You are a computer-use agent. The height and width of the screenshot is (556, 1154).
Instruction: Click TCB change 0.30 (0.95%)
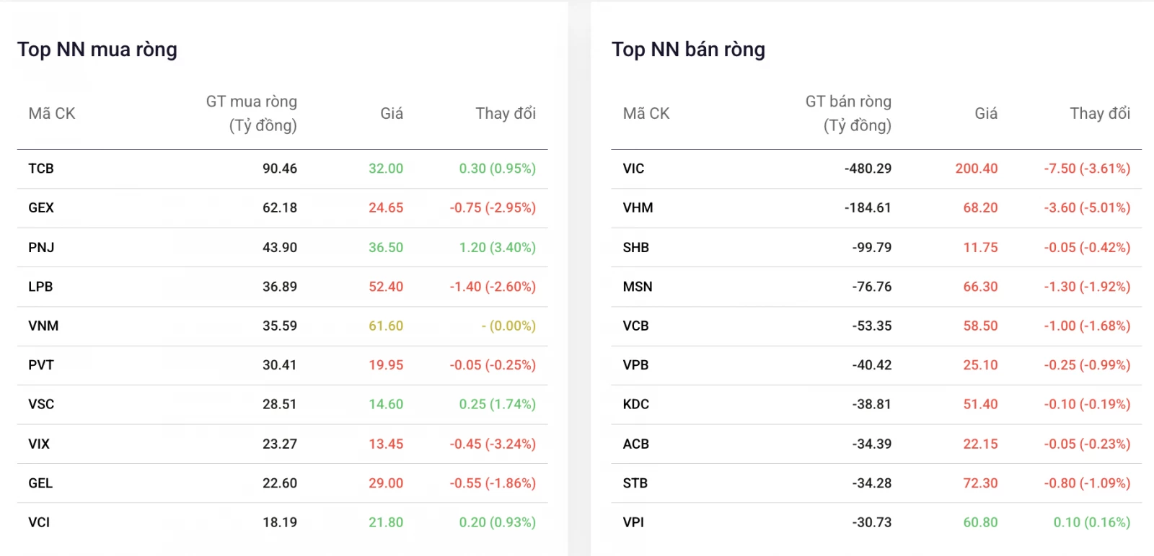click(x=498, y=169)
